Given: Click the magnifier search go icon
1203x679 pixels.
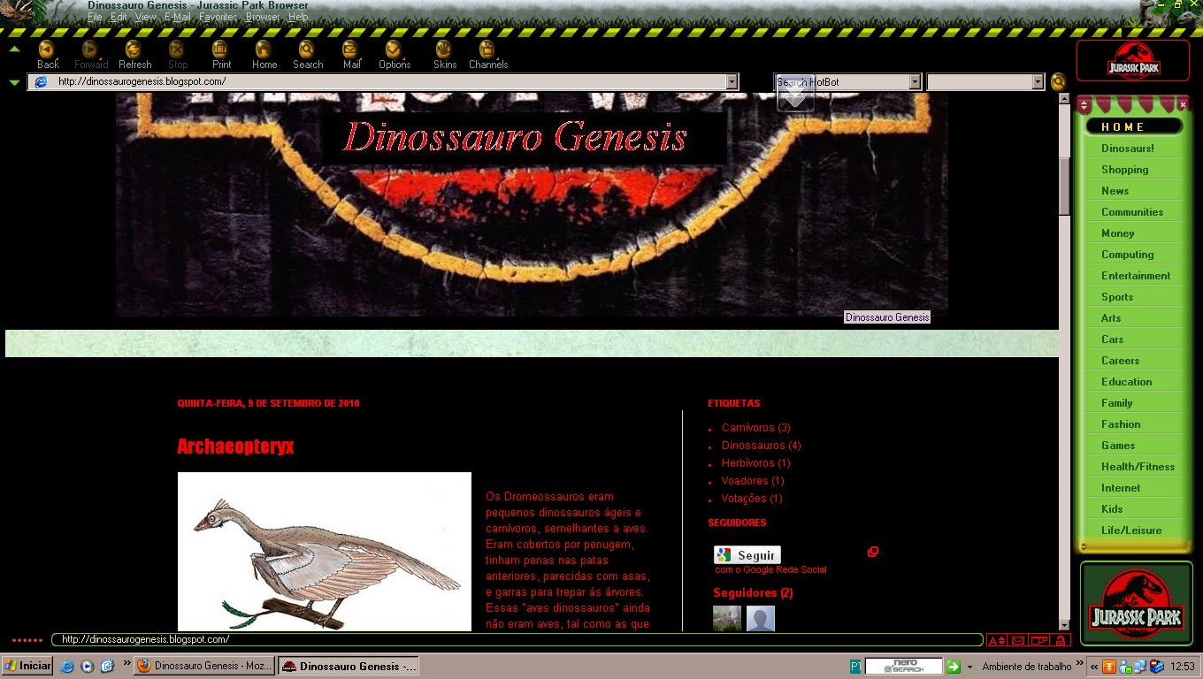Looking at the screenshot, I should 1058,82.
